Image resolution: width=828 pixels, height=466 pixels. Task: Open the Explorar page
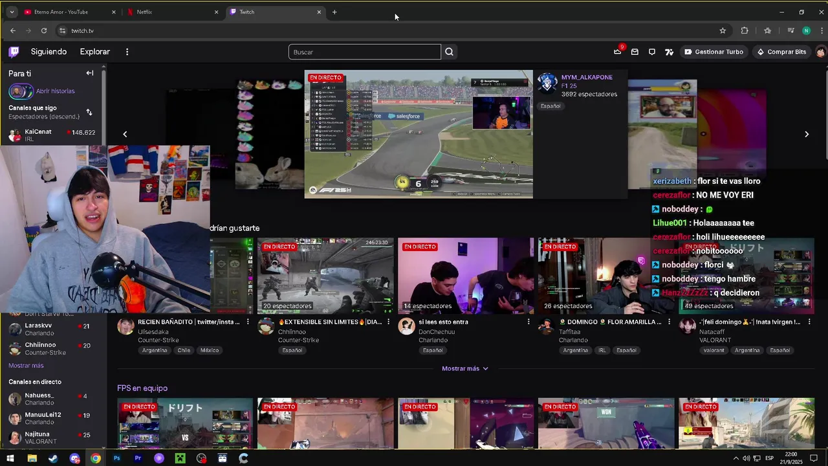pyautogui.click(x=95, y=52)
